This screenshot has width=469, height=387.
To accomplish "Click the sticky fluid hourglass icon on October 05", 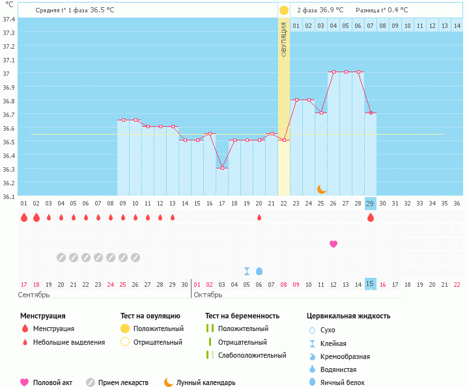I will click(247, 271).
